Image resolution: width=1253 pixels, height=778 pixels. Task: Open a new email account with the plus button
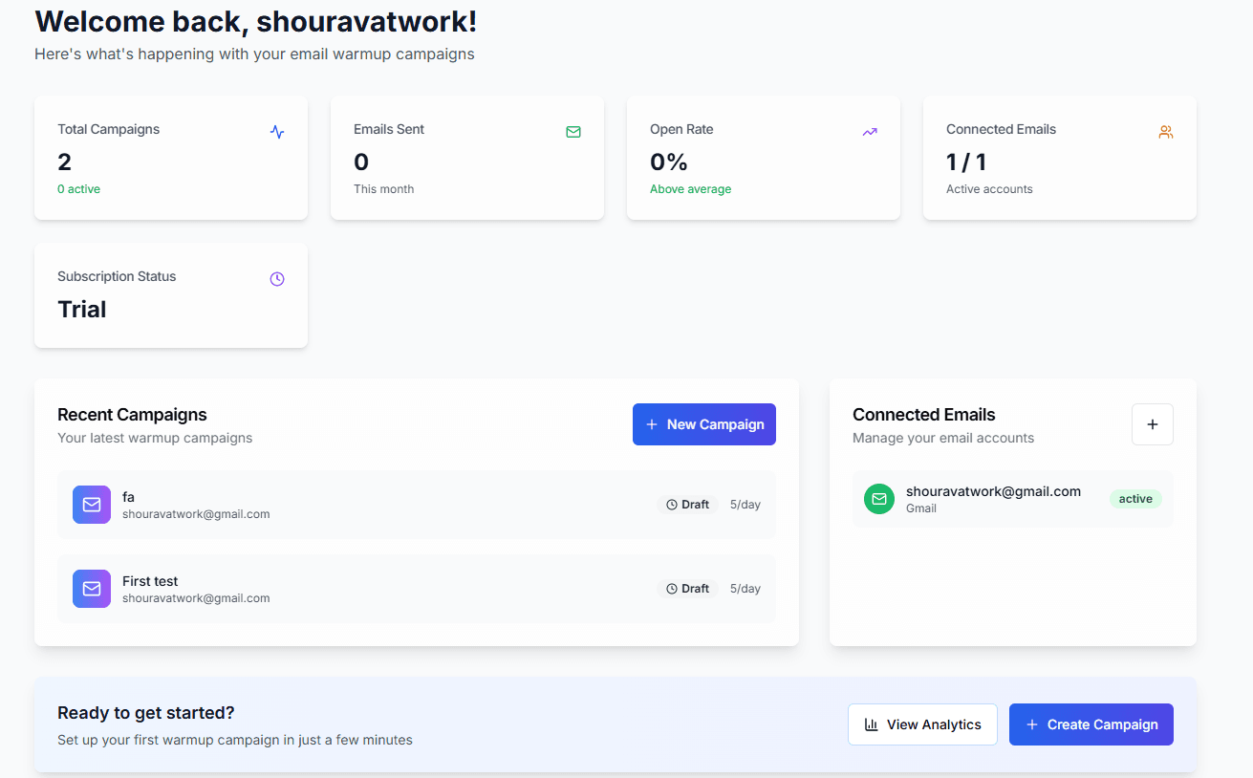[x=1152, y=423]
